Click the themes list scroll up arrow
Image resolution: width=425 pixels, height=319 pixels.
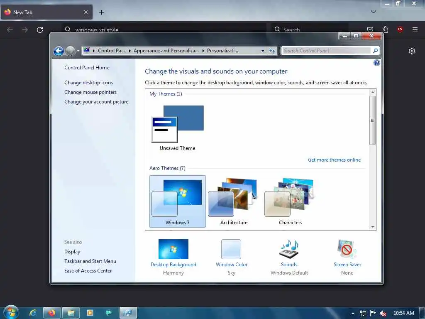click(x=373, y=92)
